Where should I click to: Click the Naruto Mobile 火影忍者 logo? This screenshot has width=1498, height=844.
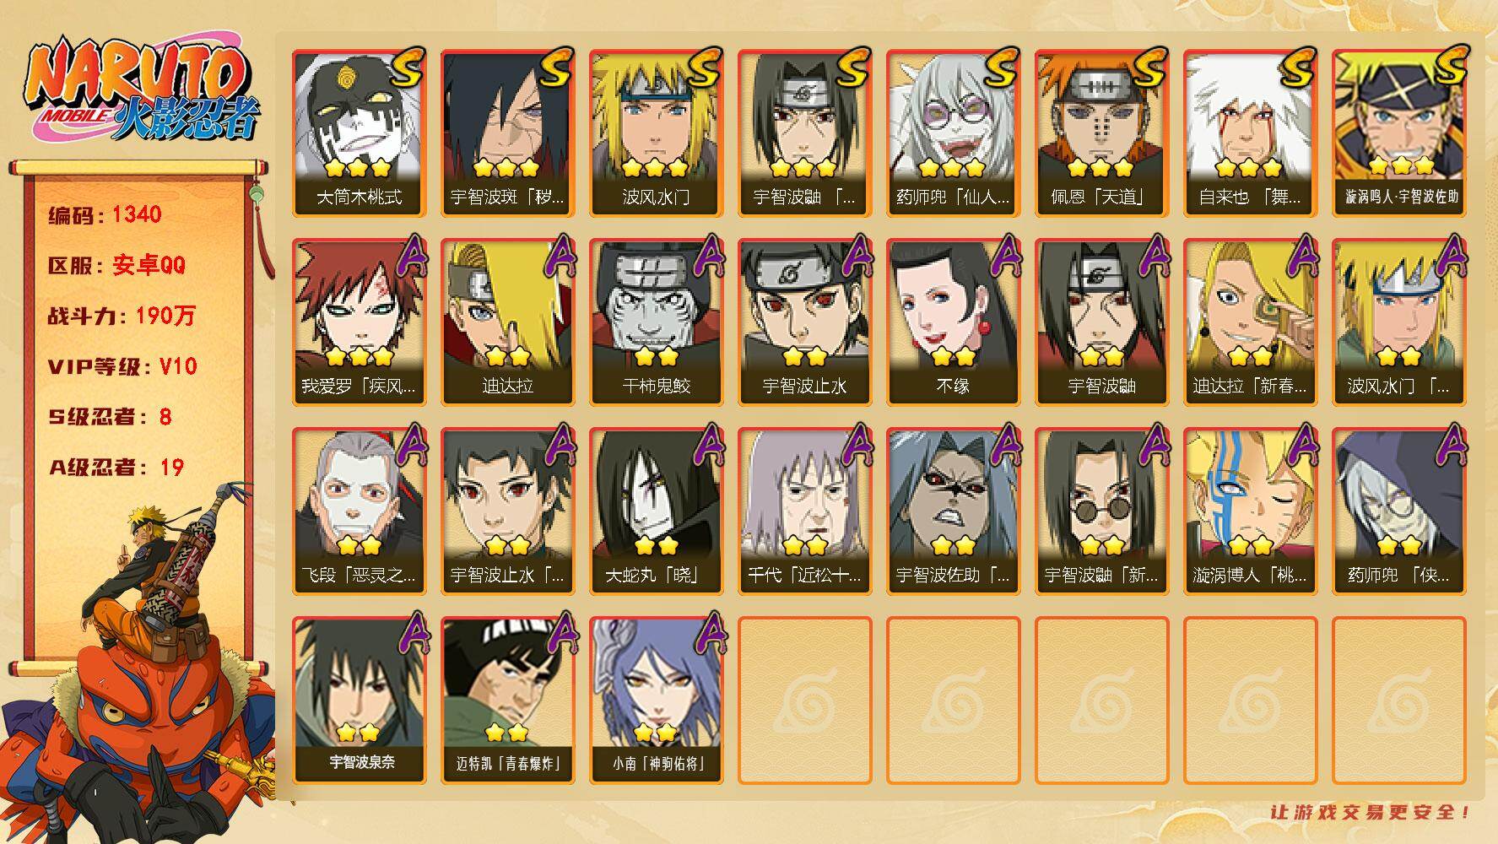click(x=141, y=89)
